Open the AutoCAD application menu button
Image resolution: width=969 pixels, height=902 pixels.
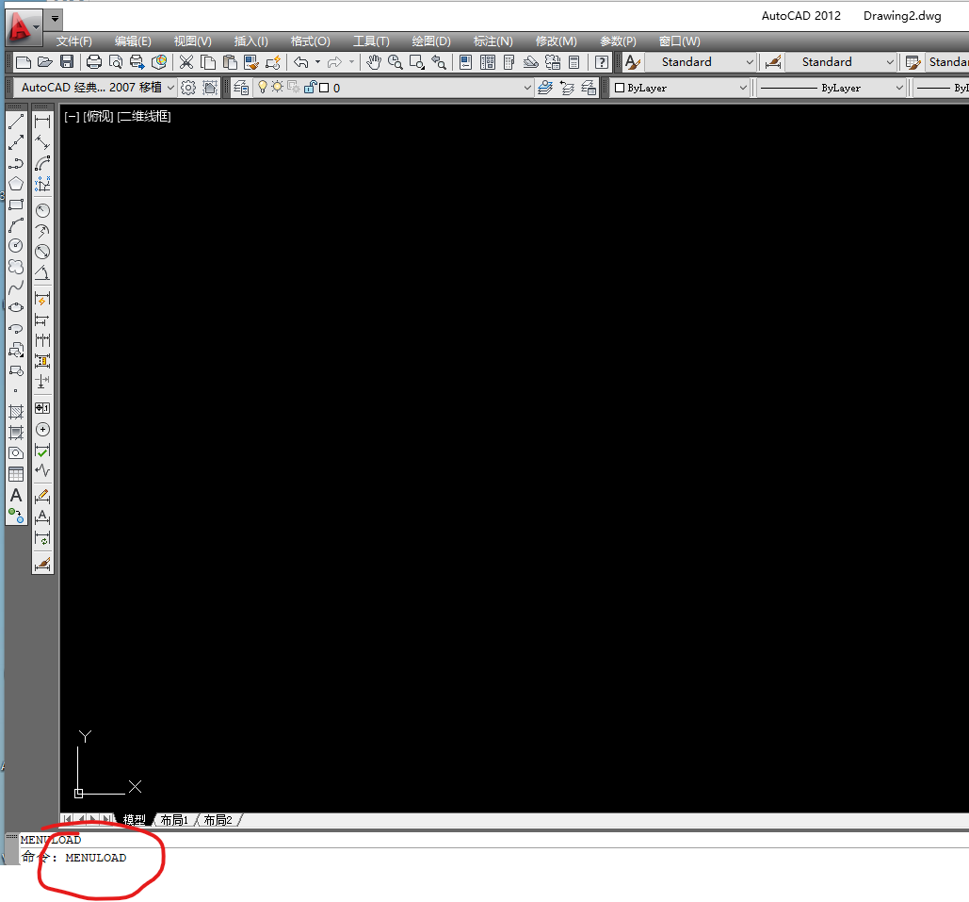click(24, 26)
